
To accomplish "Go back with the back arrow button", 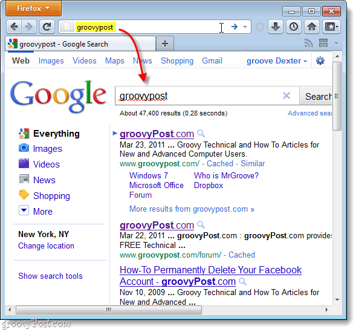I will coord(14,27).
